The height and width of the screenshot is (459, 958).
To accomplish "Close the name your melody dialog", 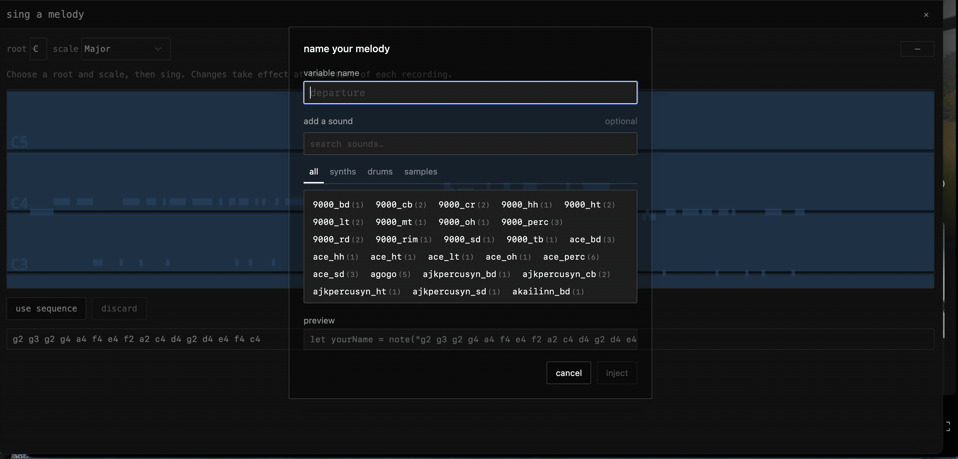I will [926, 15].
